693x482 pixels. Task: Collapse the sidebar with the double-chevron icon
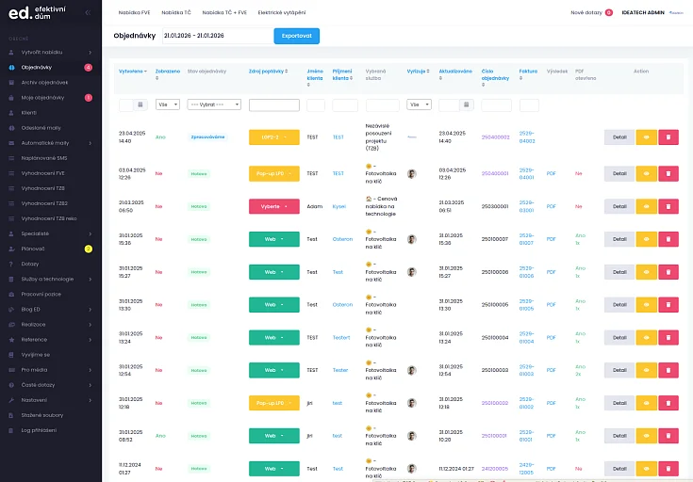[88, 13]
